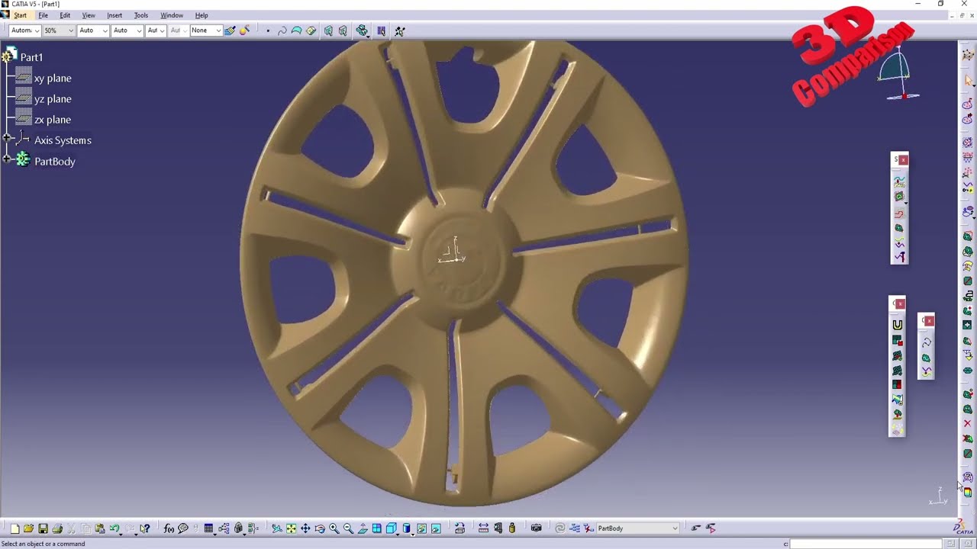Open the View menu
977x549 pixels.
89,15
